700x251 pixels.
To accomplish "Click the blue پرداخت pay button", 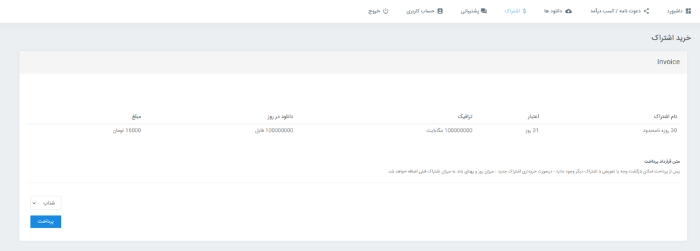I will tap(46, 222).
